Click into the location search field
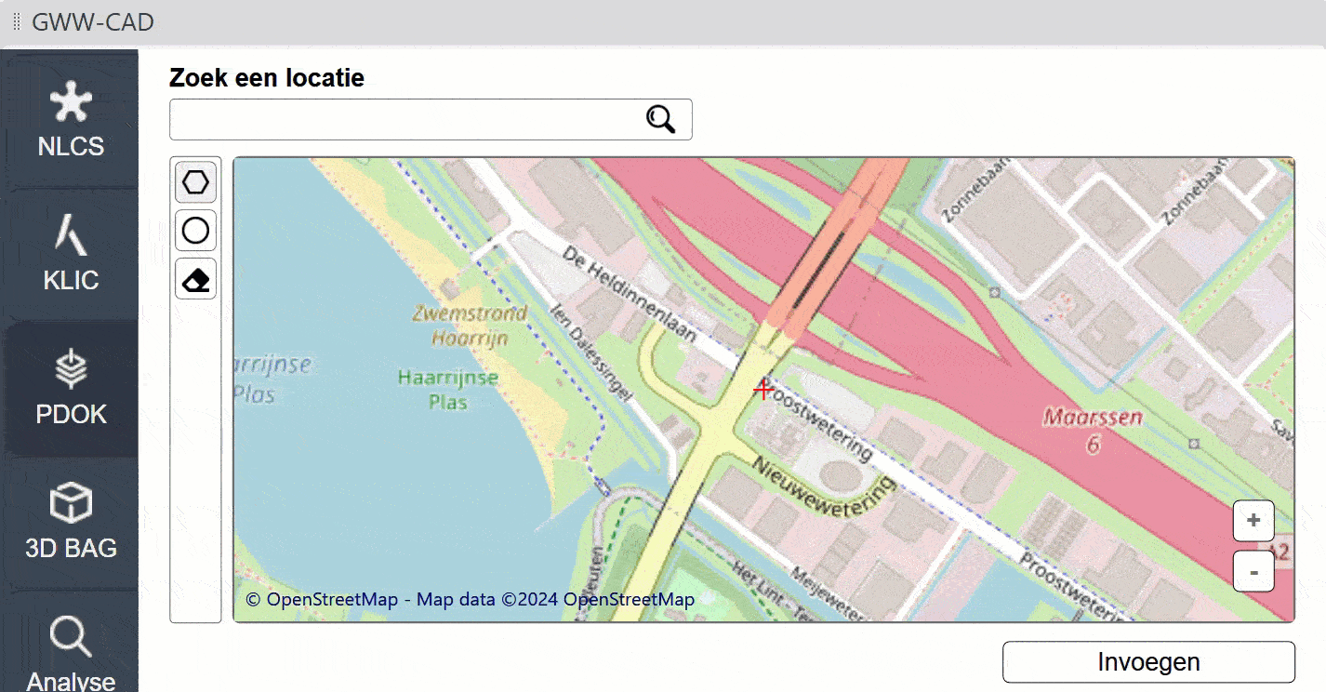1326x692 pixels. click(404, 119)
